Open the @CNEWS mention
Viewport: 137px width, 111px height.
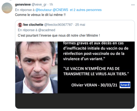pyautogui.click(x=60, y=10)
